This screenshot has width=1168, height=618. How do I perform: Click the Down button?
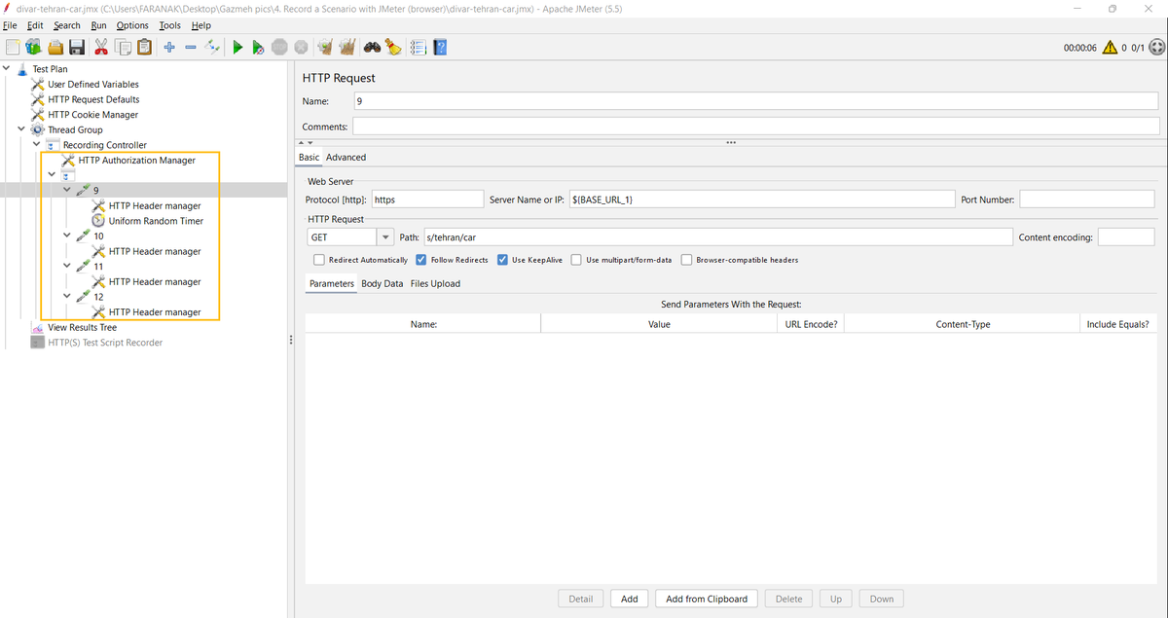(x=882, y=599)
